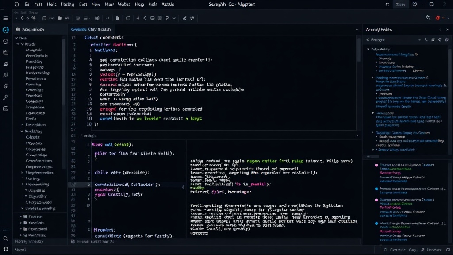
Task: Click the phone icon in the right panel header
Action: tap(426, 39)
